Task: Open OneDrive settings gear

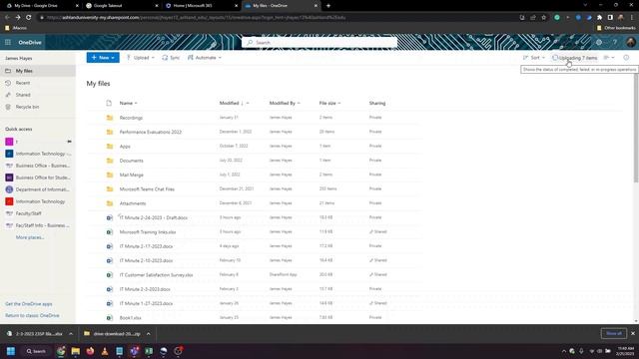Action: (599, 42)
